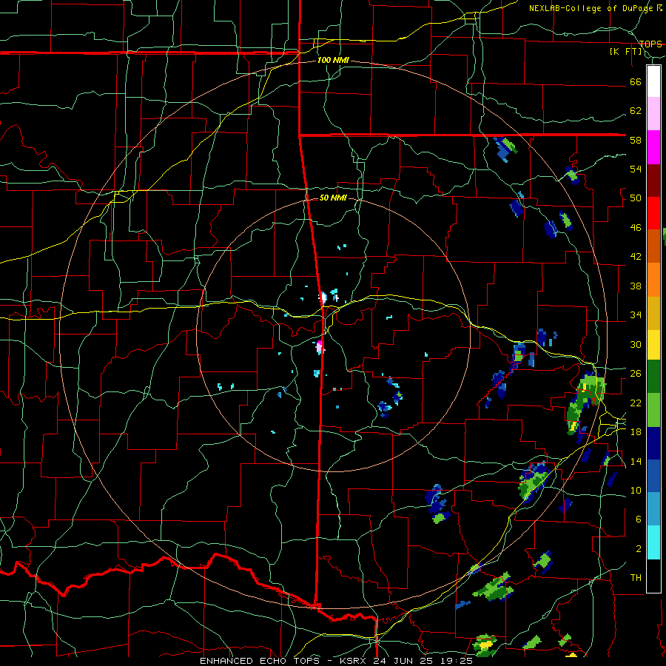Click the 50 legend value

636,198
